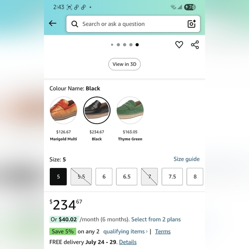The width and height of the screenshot is (249, 249).
Task: Select size 7.5 option
Action: pos(172,176)
